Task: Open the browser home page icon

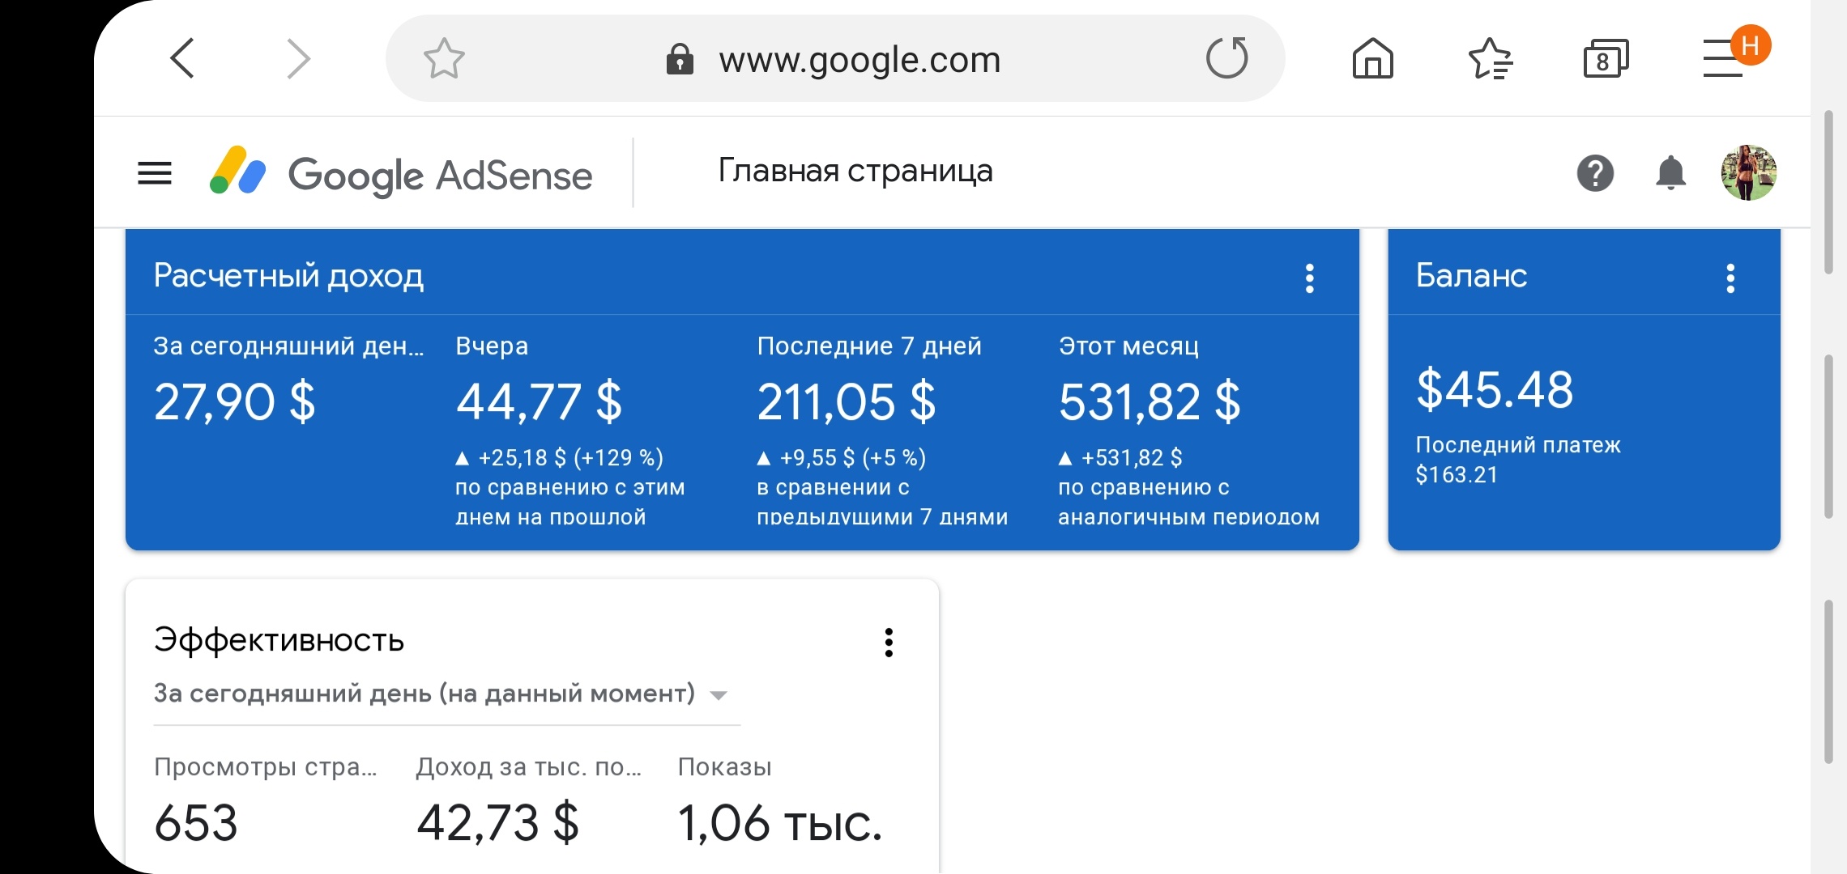Action: pos(1372,59)
